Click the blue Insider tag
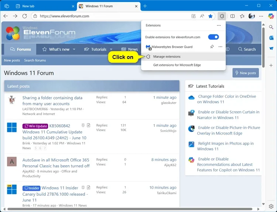The height and width of the screenshot is (212, 277). pyautogui.click(x=31, y=188)
